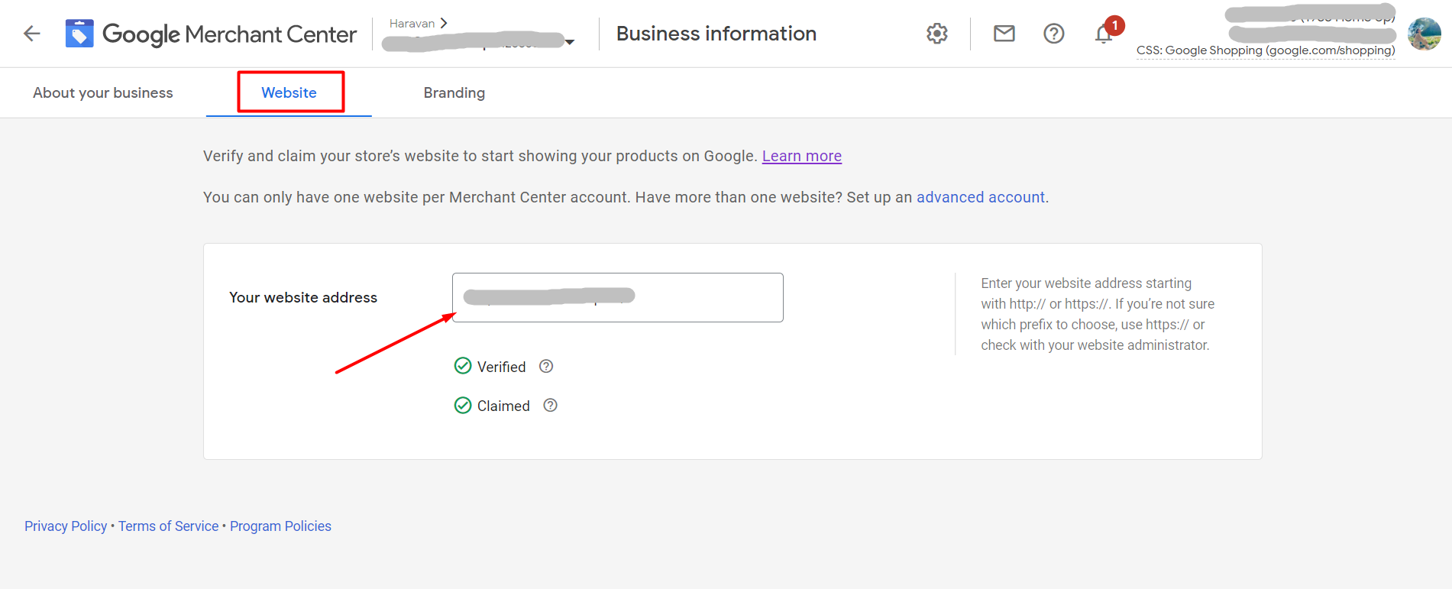Expand the account selector dropdown arrow
This screenshot has width=1452, height=589.
[x=570, y=42]
